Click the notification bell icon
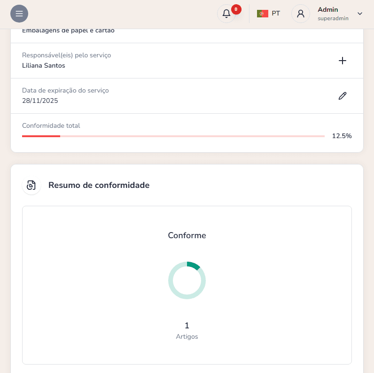 coord(226,14)
